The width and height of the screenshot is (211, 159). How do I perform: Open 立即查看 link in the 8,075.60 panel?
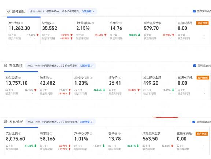[85, 122]
